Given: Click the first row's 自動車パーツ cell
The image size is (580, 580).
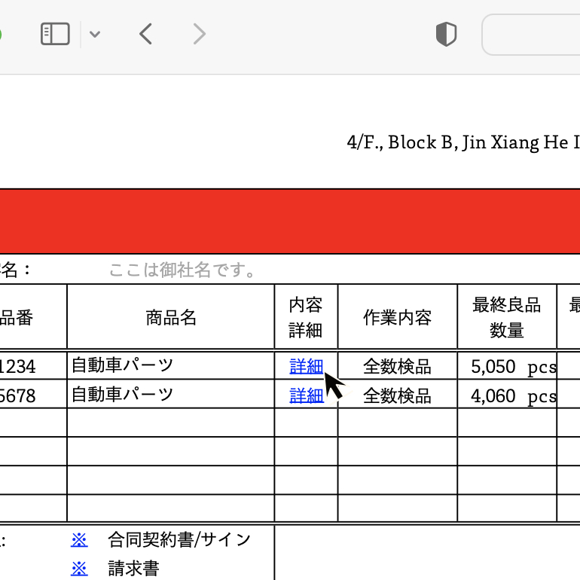Looking at the screenshot, I should [x=123, y=366].
